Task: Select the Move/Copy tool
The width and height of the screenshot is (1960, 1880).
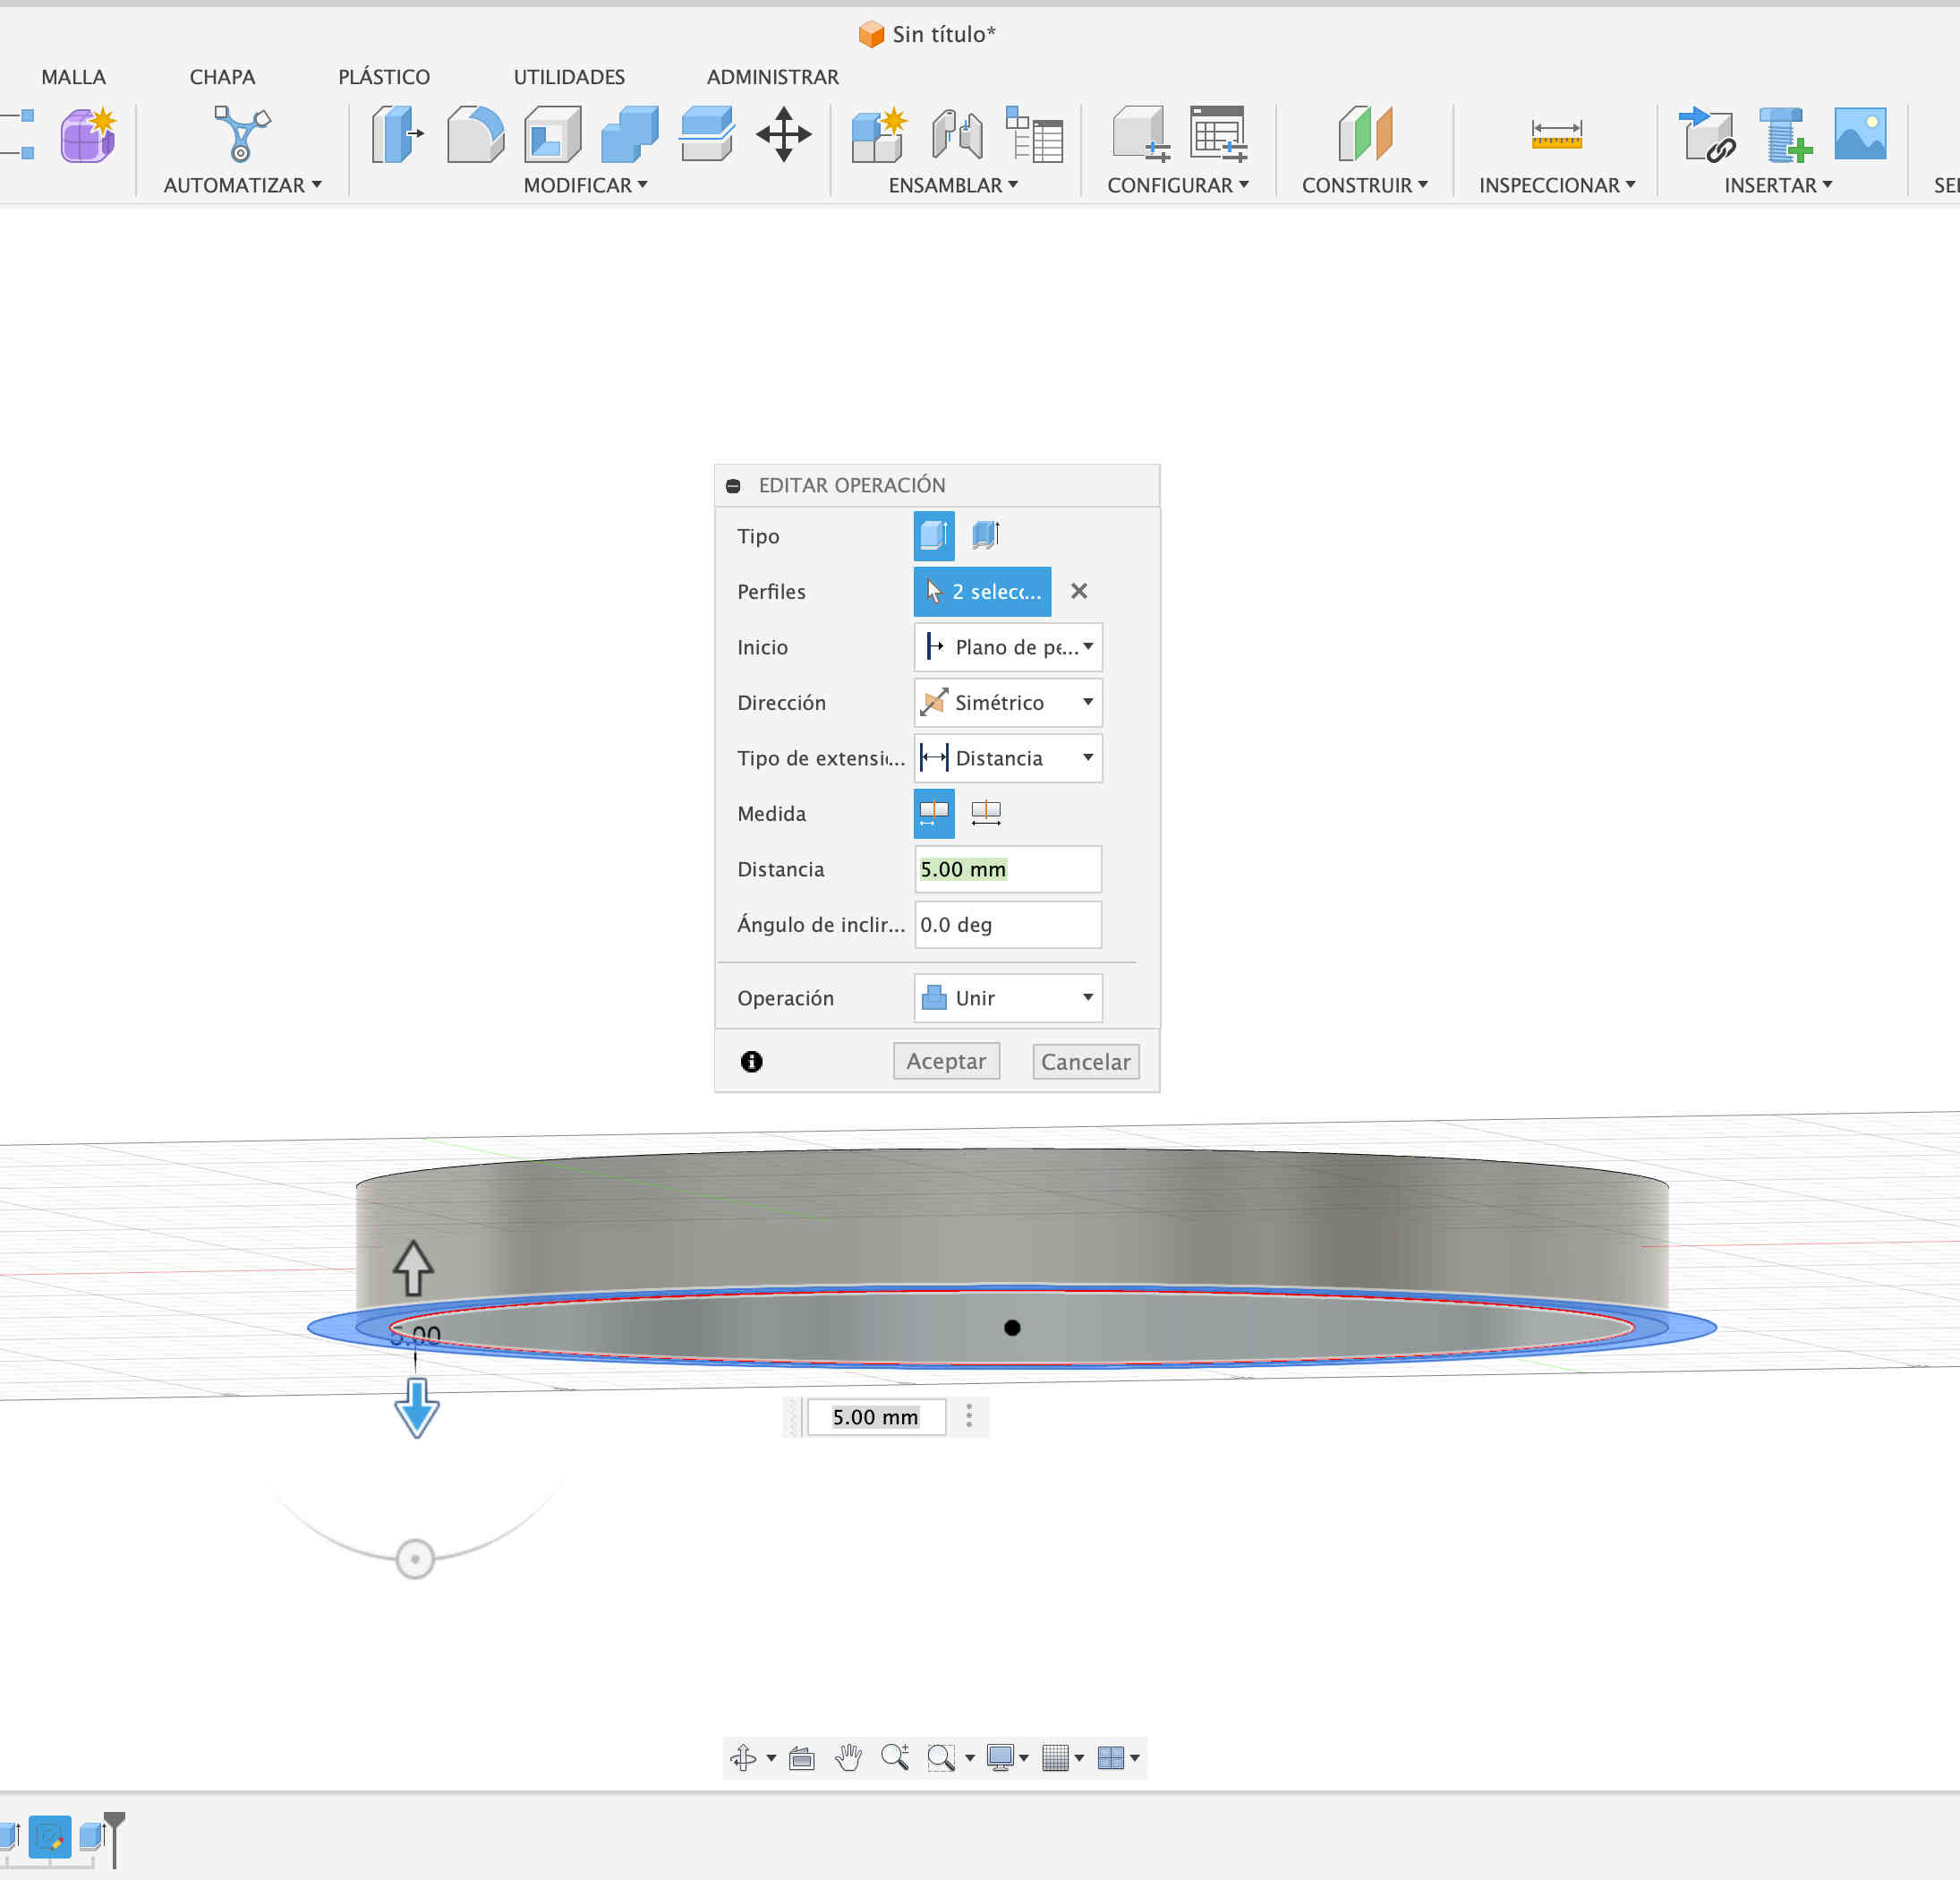Action: click(x=784, y=135)
